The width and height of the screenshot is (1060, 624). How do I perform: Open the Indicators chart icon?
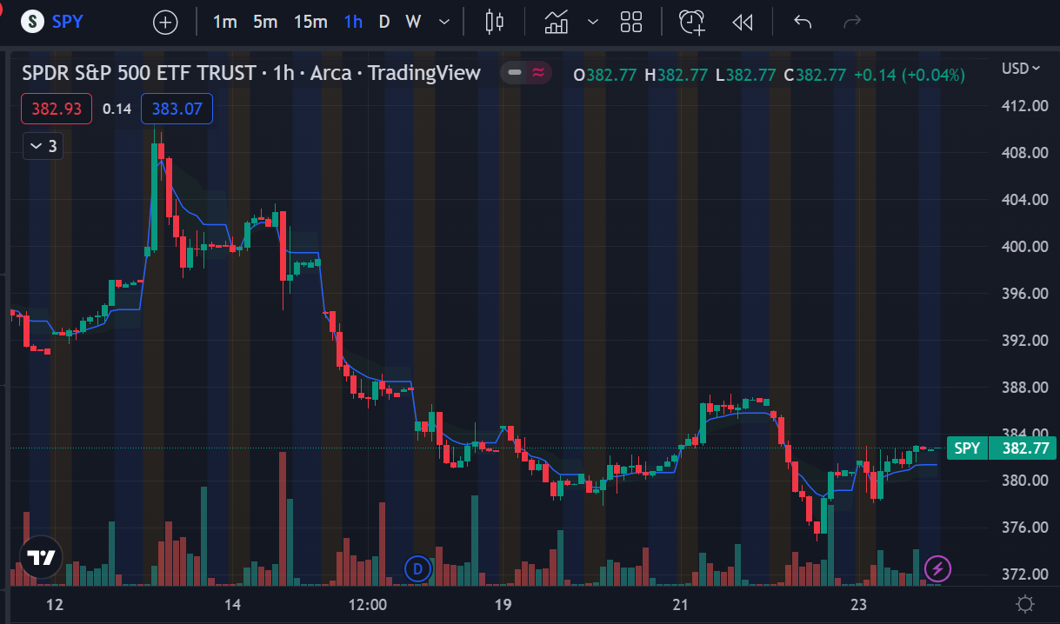(557, 22)
